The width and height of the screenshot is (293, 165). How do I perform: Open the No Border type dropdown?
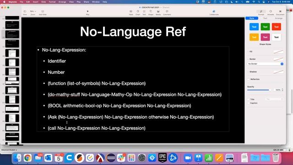coord(265,64)
